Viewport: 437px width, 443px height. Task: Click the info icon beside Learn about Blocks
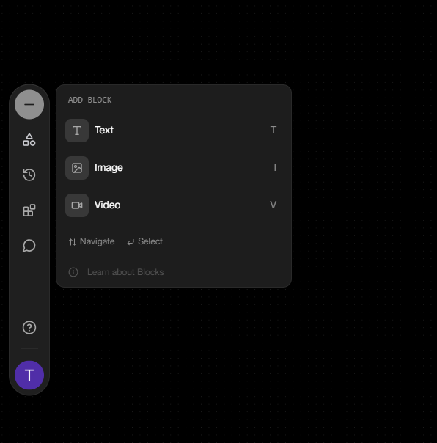tap(73, 272)
